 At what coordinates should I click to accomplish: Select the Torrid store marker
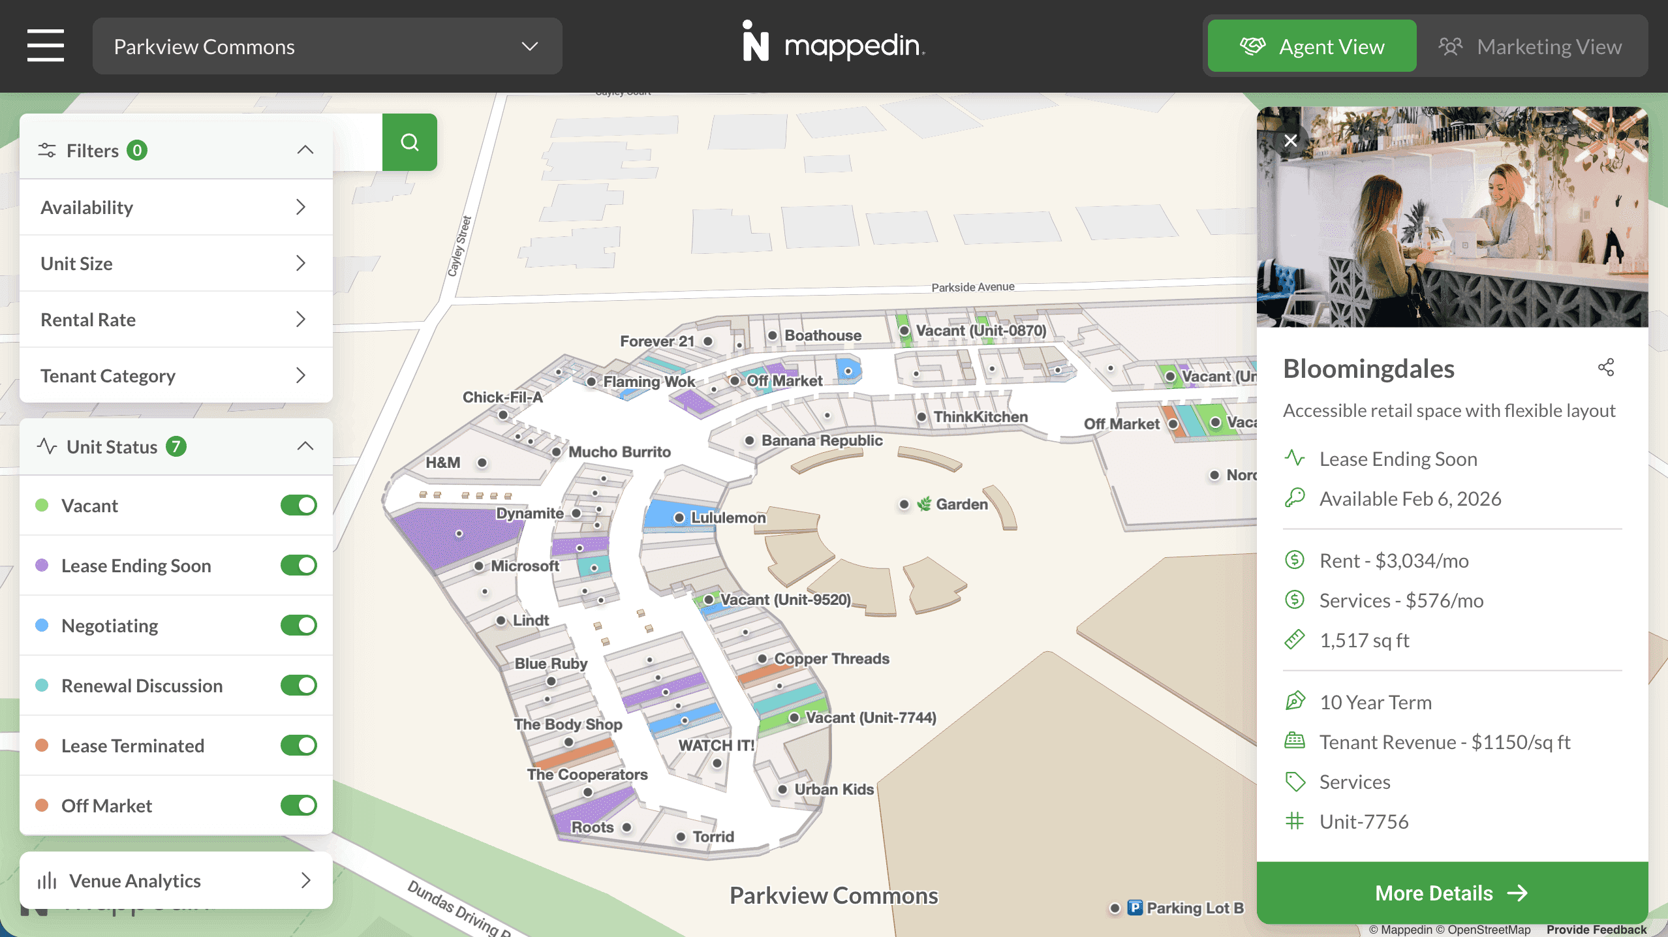tap(681, 837)
